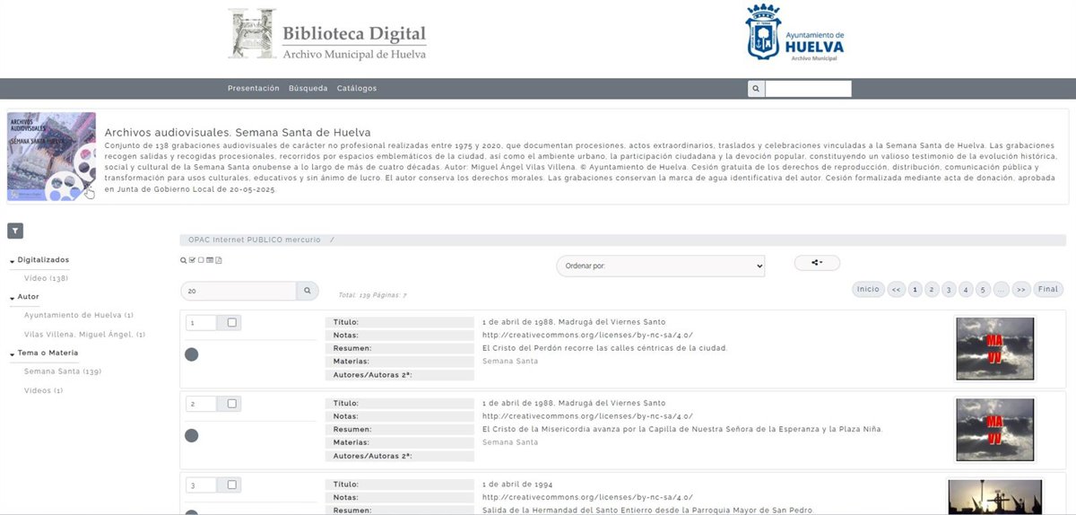Image resolution: width=1076 pixels, height=515 pixels.
Task: Jump to results page 3
Action: click(x=949, y=290)
